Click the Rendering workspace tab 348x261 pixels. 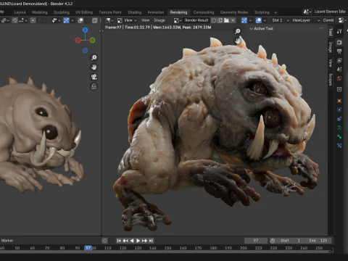(178, 12)
